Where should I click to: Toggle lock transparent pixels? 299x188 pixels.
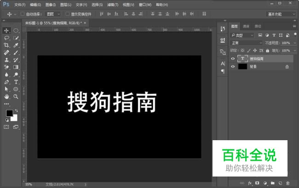[242, 51]
